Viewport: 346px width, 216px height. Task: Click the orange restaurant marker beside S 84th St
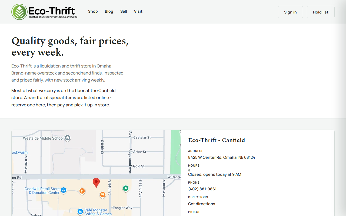point(102,195)
